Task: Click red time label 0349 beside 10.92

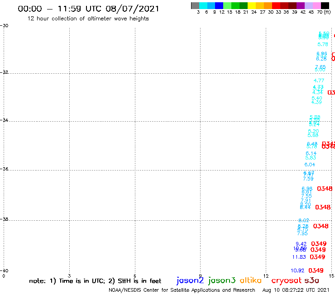Action: tap(316, 270)
